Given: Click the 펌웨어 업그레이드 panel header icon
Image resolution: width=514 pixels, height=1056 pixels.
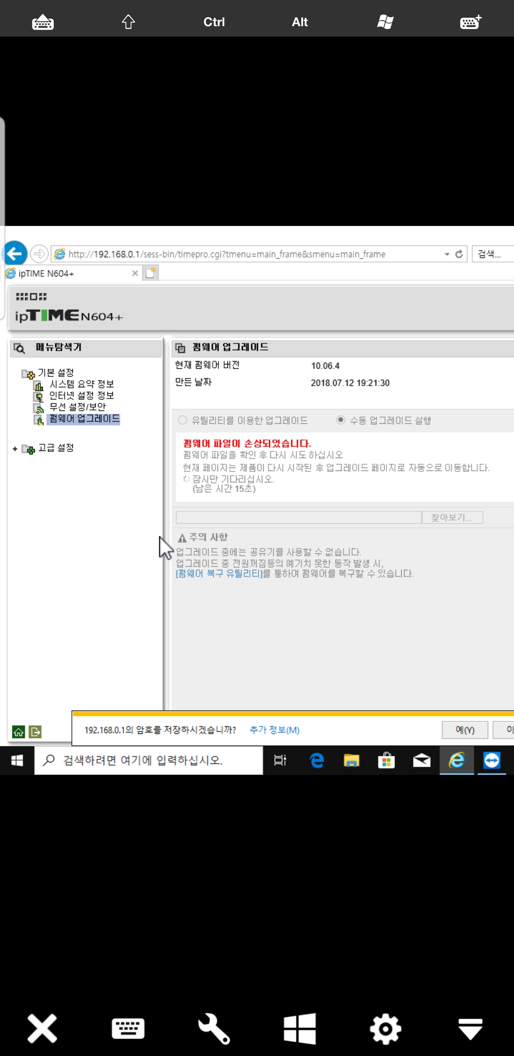Looking at the screenshot, I should point(180,348).
